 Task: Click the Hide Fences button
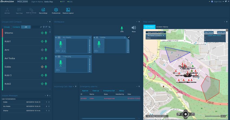point(209,32)
